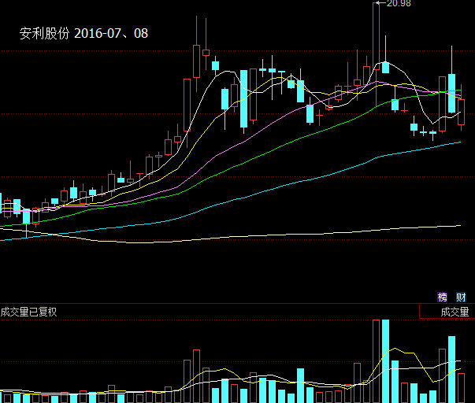Click the blue 财 icon

461,297
